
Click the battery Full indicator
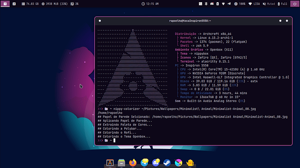tap(283, 4)
